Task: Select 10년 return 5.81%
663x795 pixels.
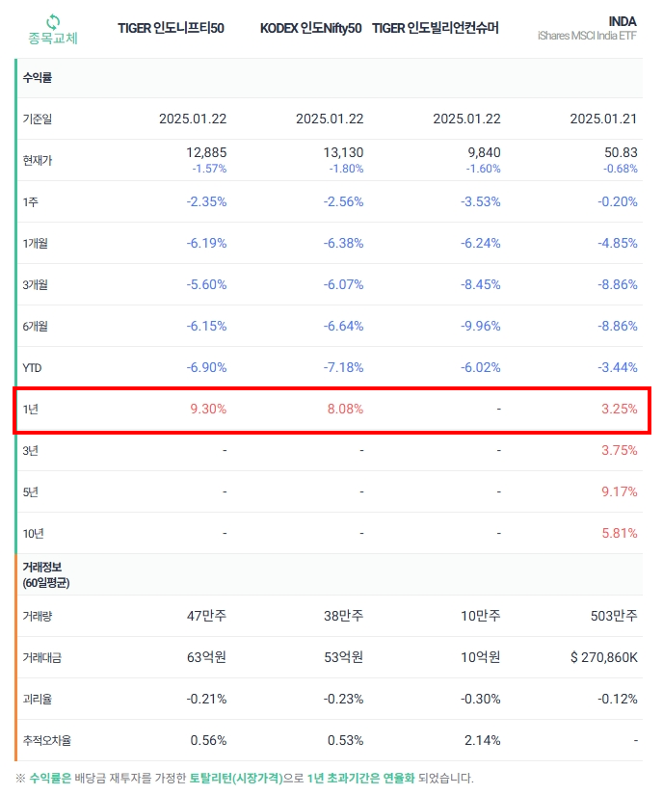Action: tap(620, 534)
